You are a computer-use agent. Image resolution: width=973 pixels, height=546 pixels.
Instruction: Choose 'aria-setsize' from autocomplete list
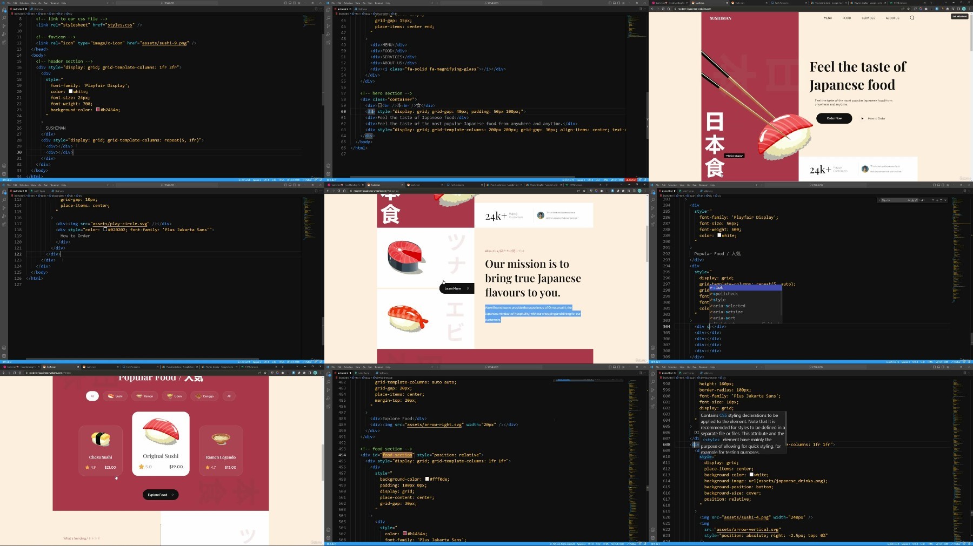(745, 312)
